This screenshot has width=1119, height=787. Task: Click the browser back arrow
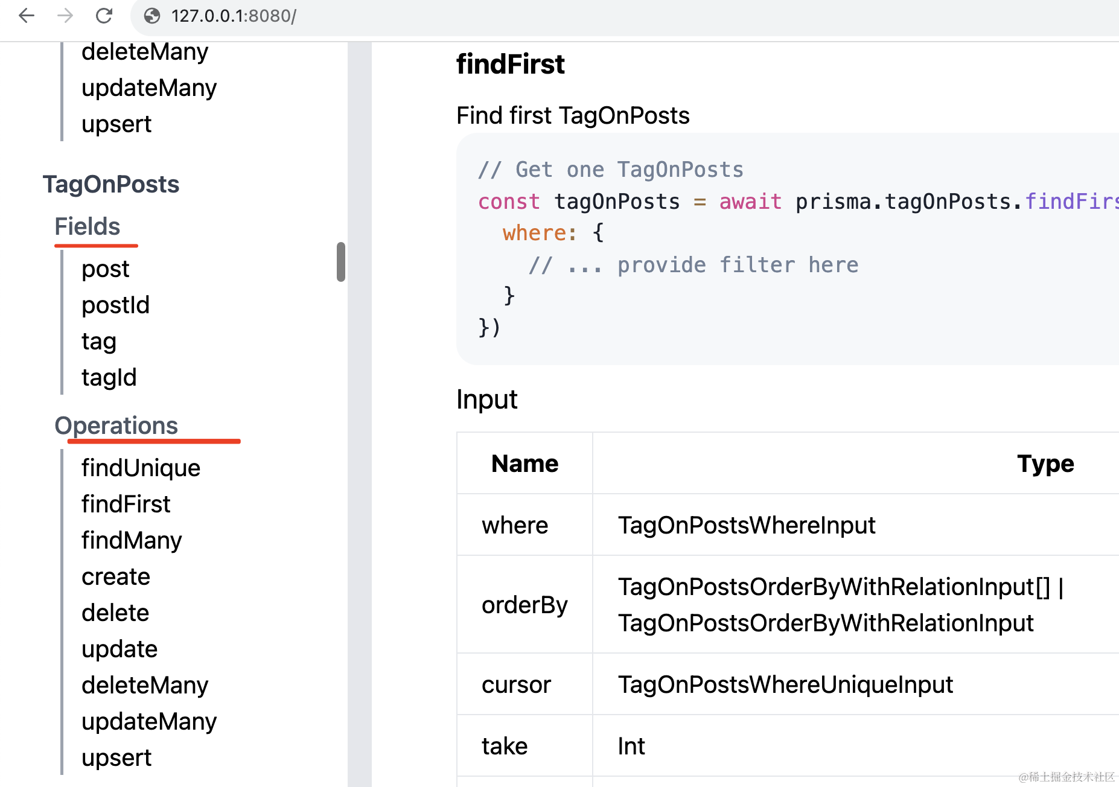27,16
